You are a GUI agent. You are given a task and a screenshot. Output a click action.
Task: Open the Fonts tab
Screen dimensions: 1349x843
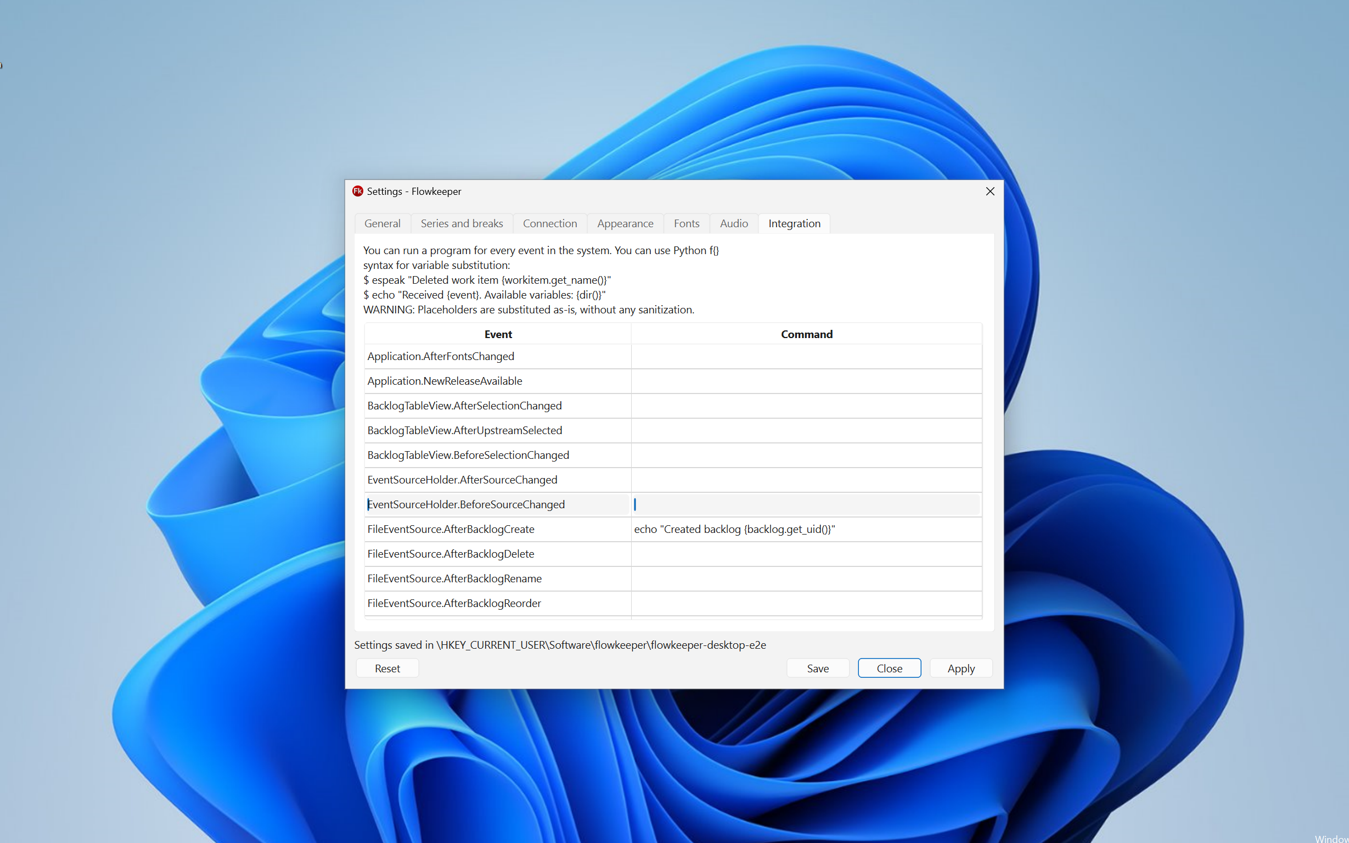pyautogui.click(x=686, y=223)
